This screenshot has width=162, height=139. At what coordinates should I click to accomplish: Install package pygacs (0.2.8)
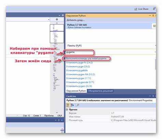[x=79, y=86]
